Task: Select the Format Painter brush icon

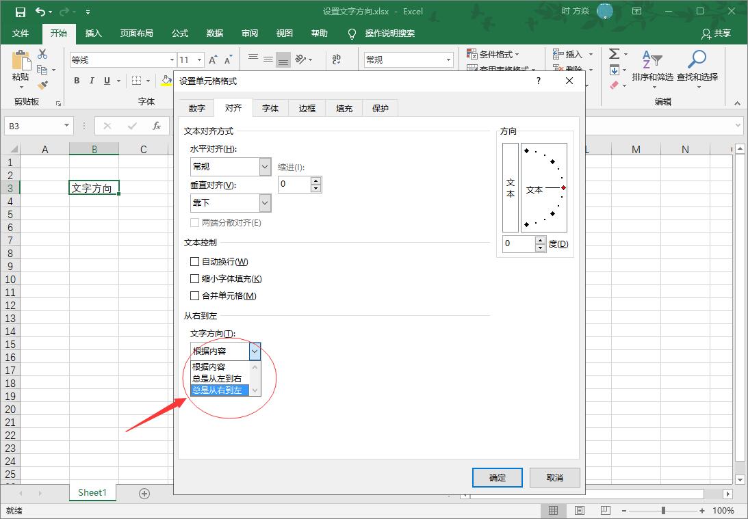Action: 42,85
